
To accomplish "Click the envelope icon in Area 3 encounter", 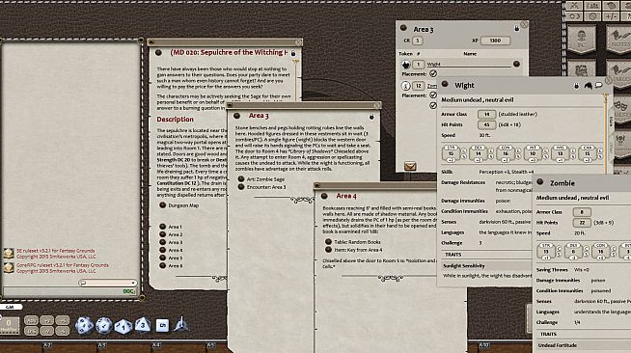I will tap(410, 166).
